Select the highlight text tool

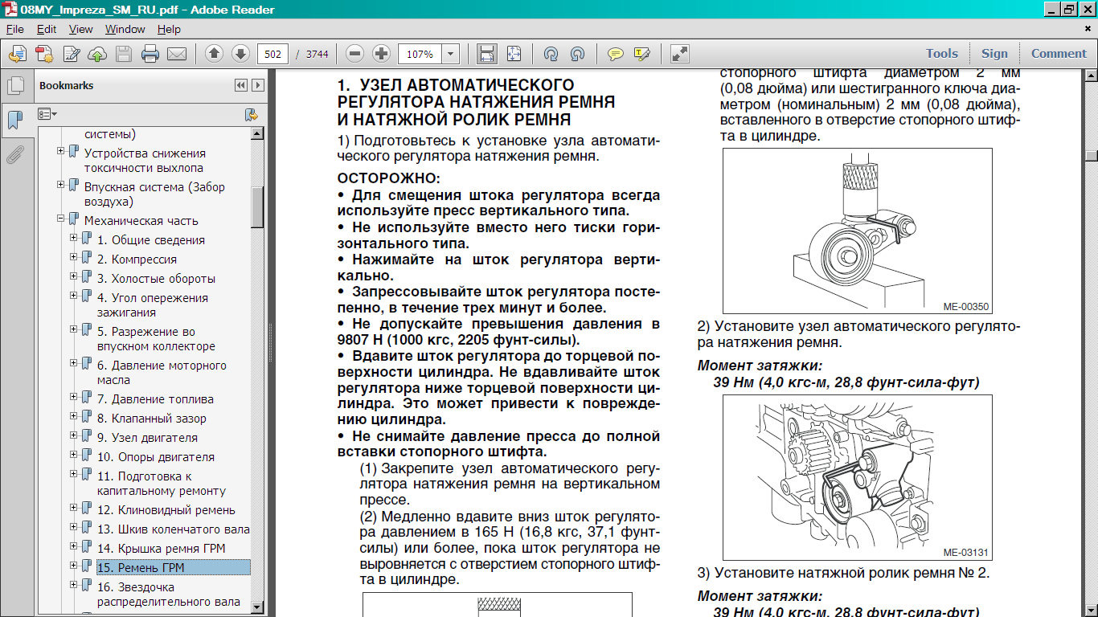pos(641,54)
